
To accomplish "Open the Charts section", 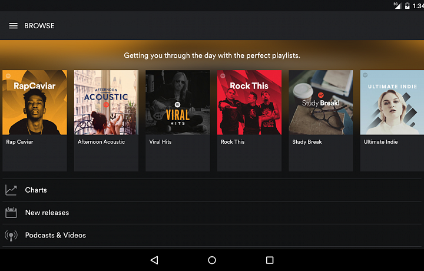I will point(36,190).
